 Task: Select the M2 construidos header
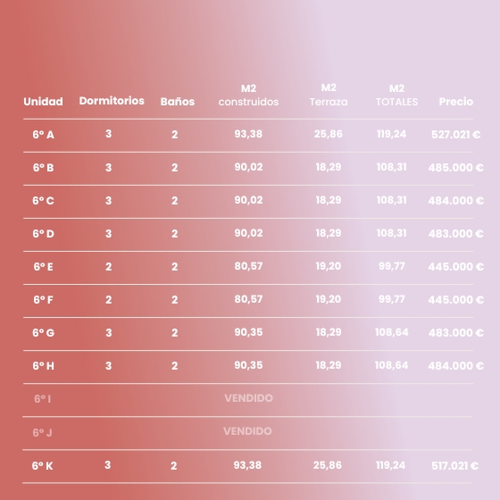point(248,95)
